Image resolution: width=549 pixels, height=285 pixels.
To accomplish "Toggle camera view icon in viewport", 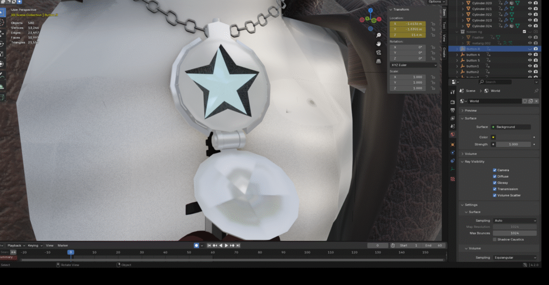I will click(379, 52).
